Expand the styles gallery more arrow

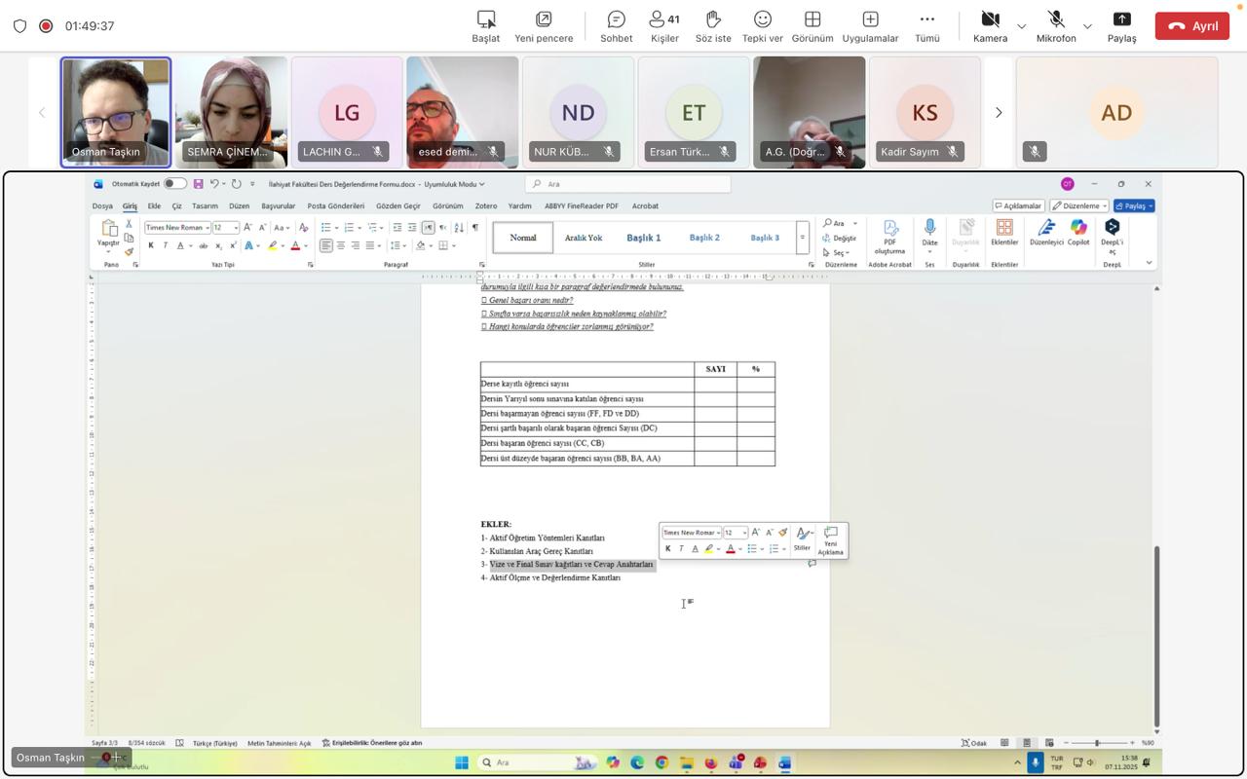point(803,238)
